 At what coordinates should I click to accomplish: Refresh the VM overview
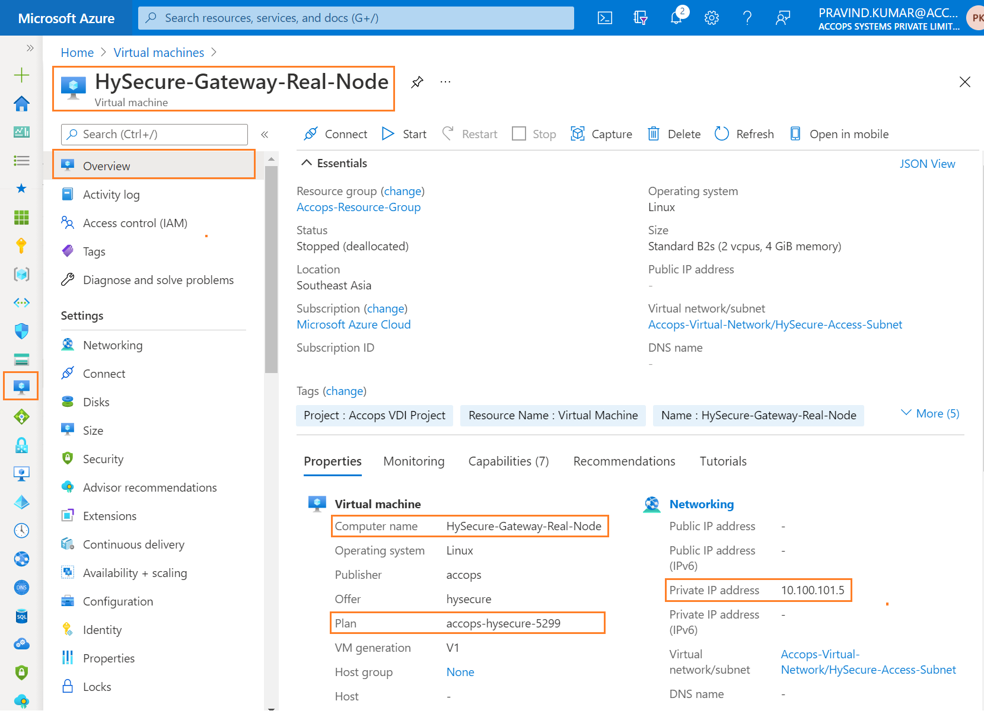tap(744, 134)
